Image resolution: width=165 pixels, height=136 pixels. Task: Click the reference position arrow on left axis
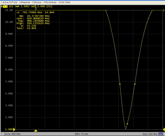(14, 129)
